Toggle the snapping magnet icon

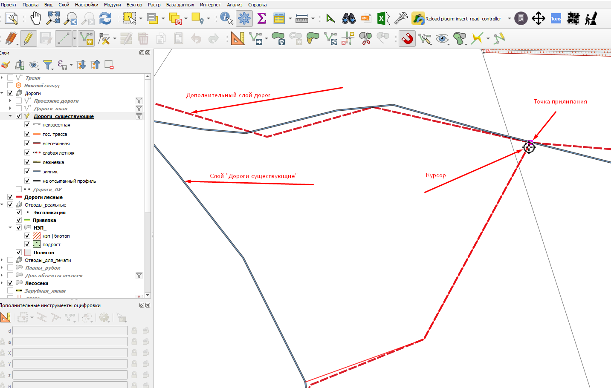pyautogui.click(x=407, y=38)
